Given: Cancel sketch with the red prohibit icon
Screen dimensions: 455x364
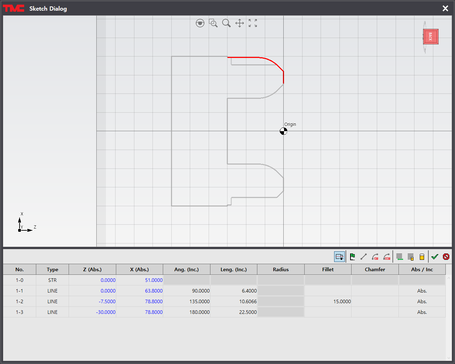Looking at the screenshot, I should pos(446,257).
